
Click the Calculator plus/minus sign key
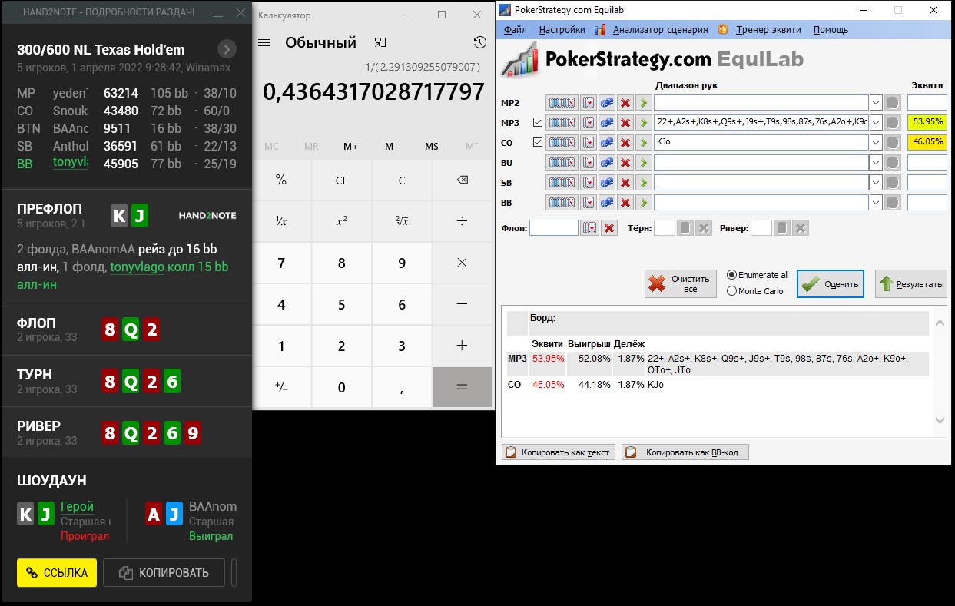pyautogui.click(x=281, y=386)
